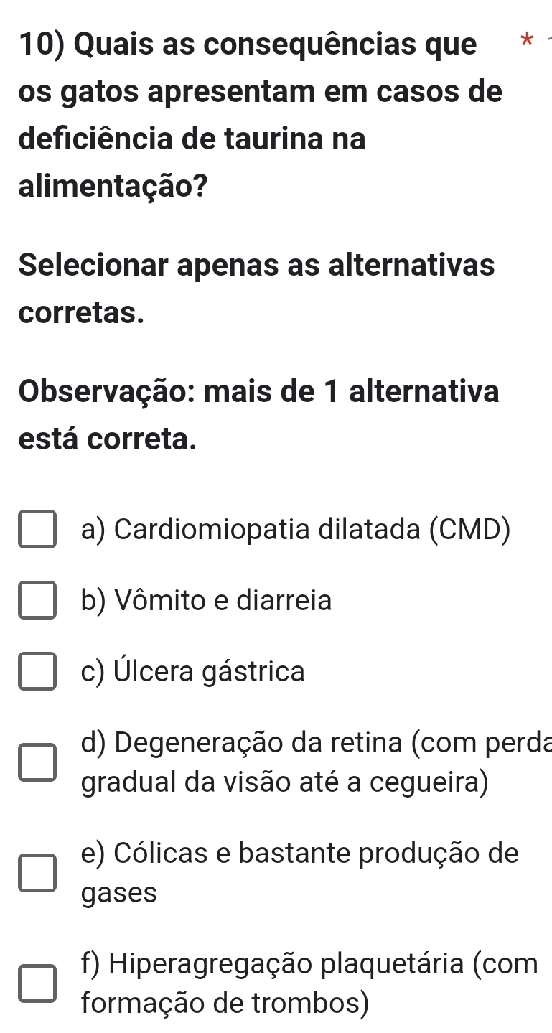This screenshot has height=1033, width=552.
Task: Click the 'Observação: mais de 1 alternativa' note
Action: 259,393
